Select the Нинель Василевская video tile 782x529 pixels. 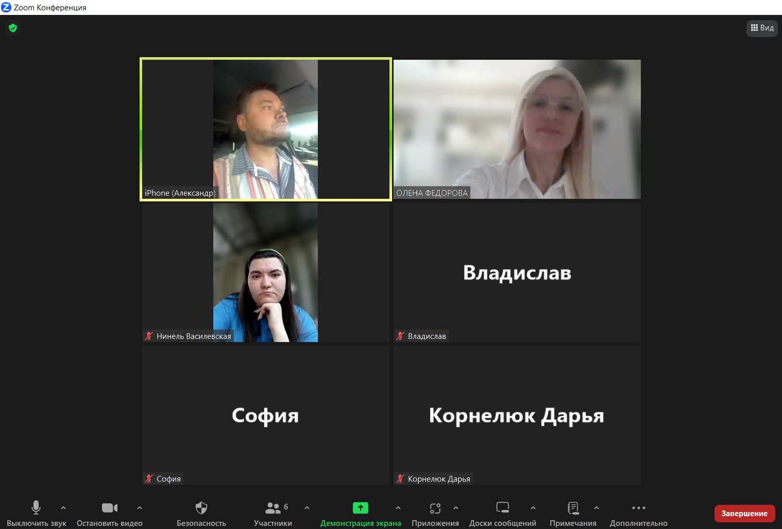tap(266, 272)
